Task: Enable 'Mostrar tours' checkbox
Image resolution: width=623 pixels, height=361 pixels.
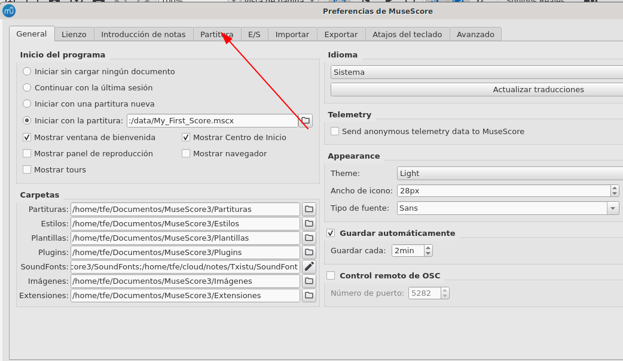Action: (27, 169)
